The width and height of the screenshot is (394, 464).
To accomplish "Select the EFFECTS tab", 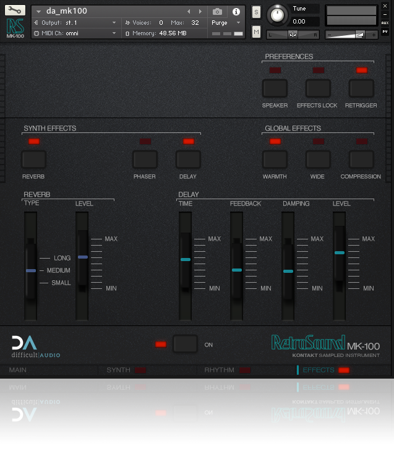I will point(319,370).
